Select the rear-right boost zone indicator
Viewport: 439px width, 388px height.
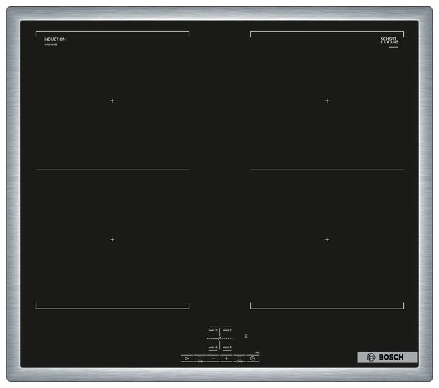pyautogui.click(x=227, y=331)
